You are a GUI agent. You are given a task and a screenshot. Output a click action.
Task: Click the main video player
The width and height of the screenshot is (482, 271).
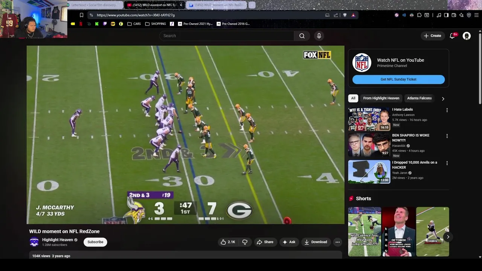[185, 135]
